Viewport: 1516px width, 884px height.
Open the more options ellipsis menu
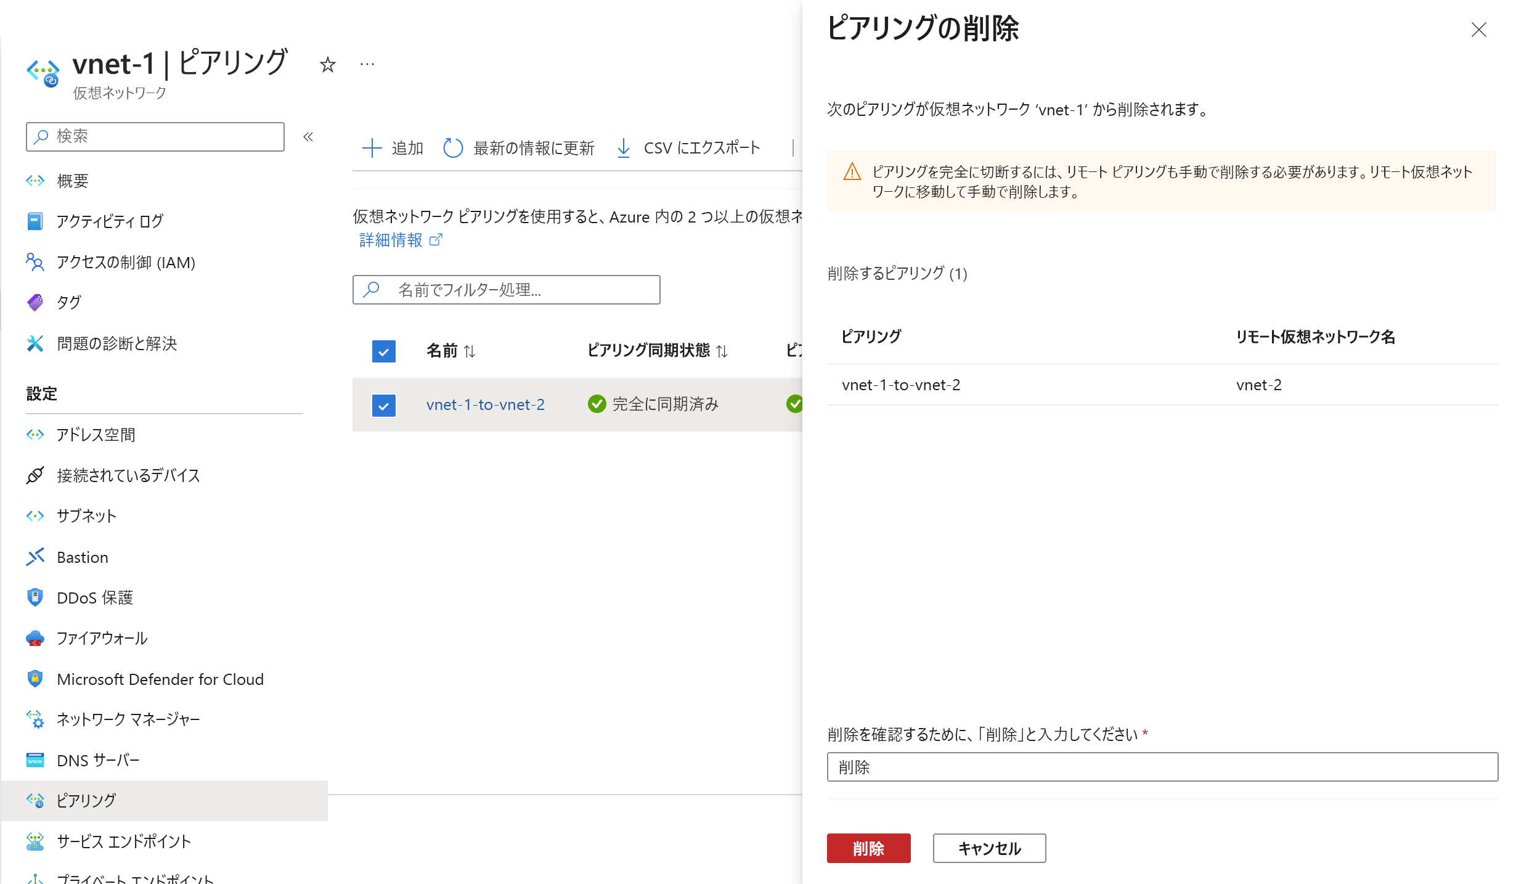367,64
